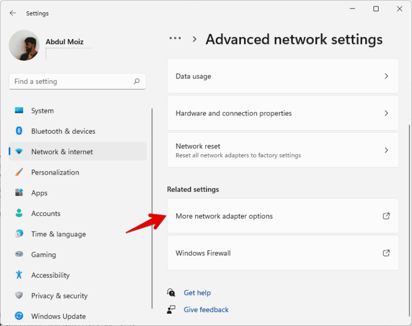The height and width of the screenshot is (326, 412).
Task: Select Time & language in sidebar
Action: point(58,234)
